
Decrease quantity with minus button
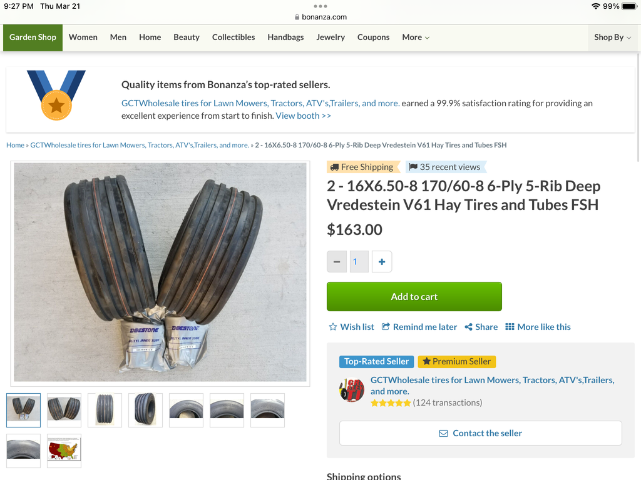[x=337, y=262]
